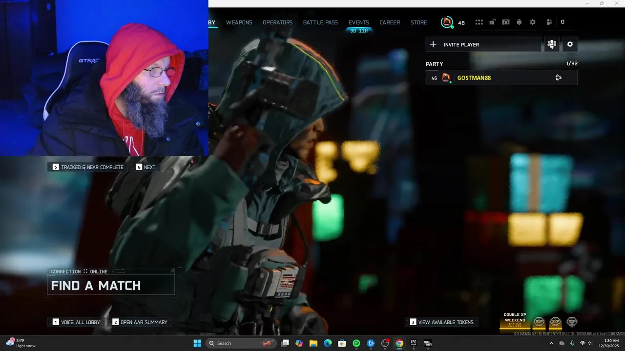625x351 pixels.
Task: Open Battle.net from the taskbar
Action: pyautogui.click(x=371, y=343)
